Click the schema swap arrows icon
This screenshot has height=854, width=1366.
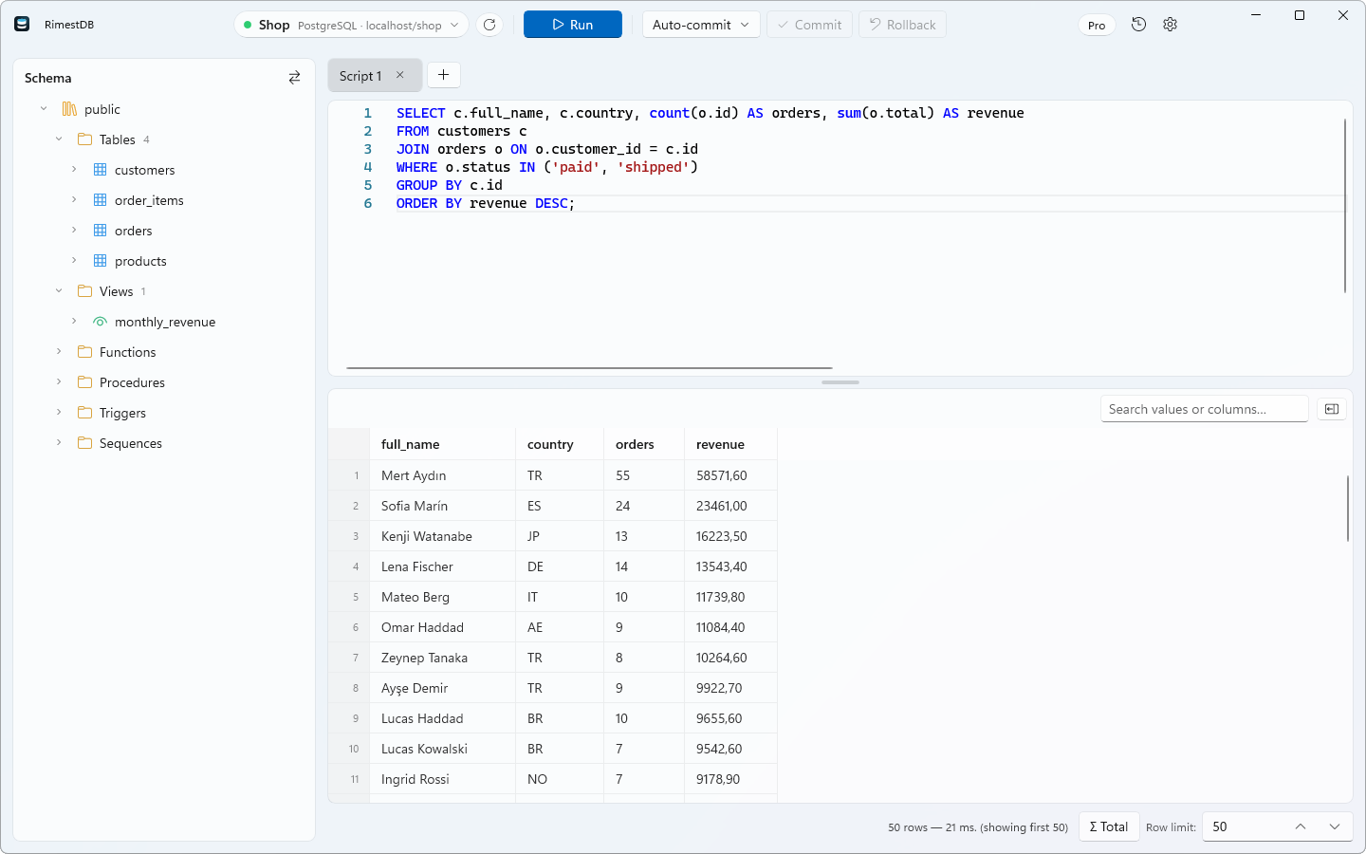click(x=294, y=78)
